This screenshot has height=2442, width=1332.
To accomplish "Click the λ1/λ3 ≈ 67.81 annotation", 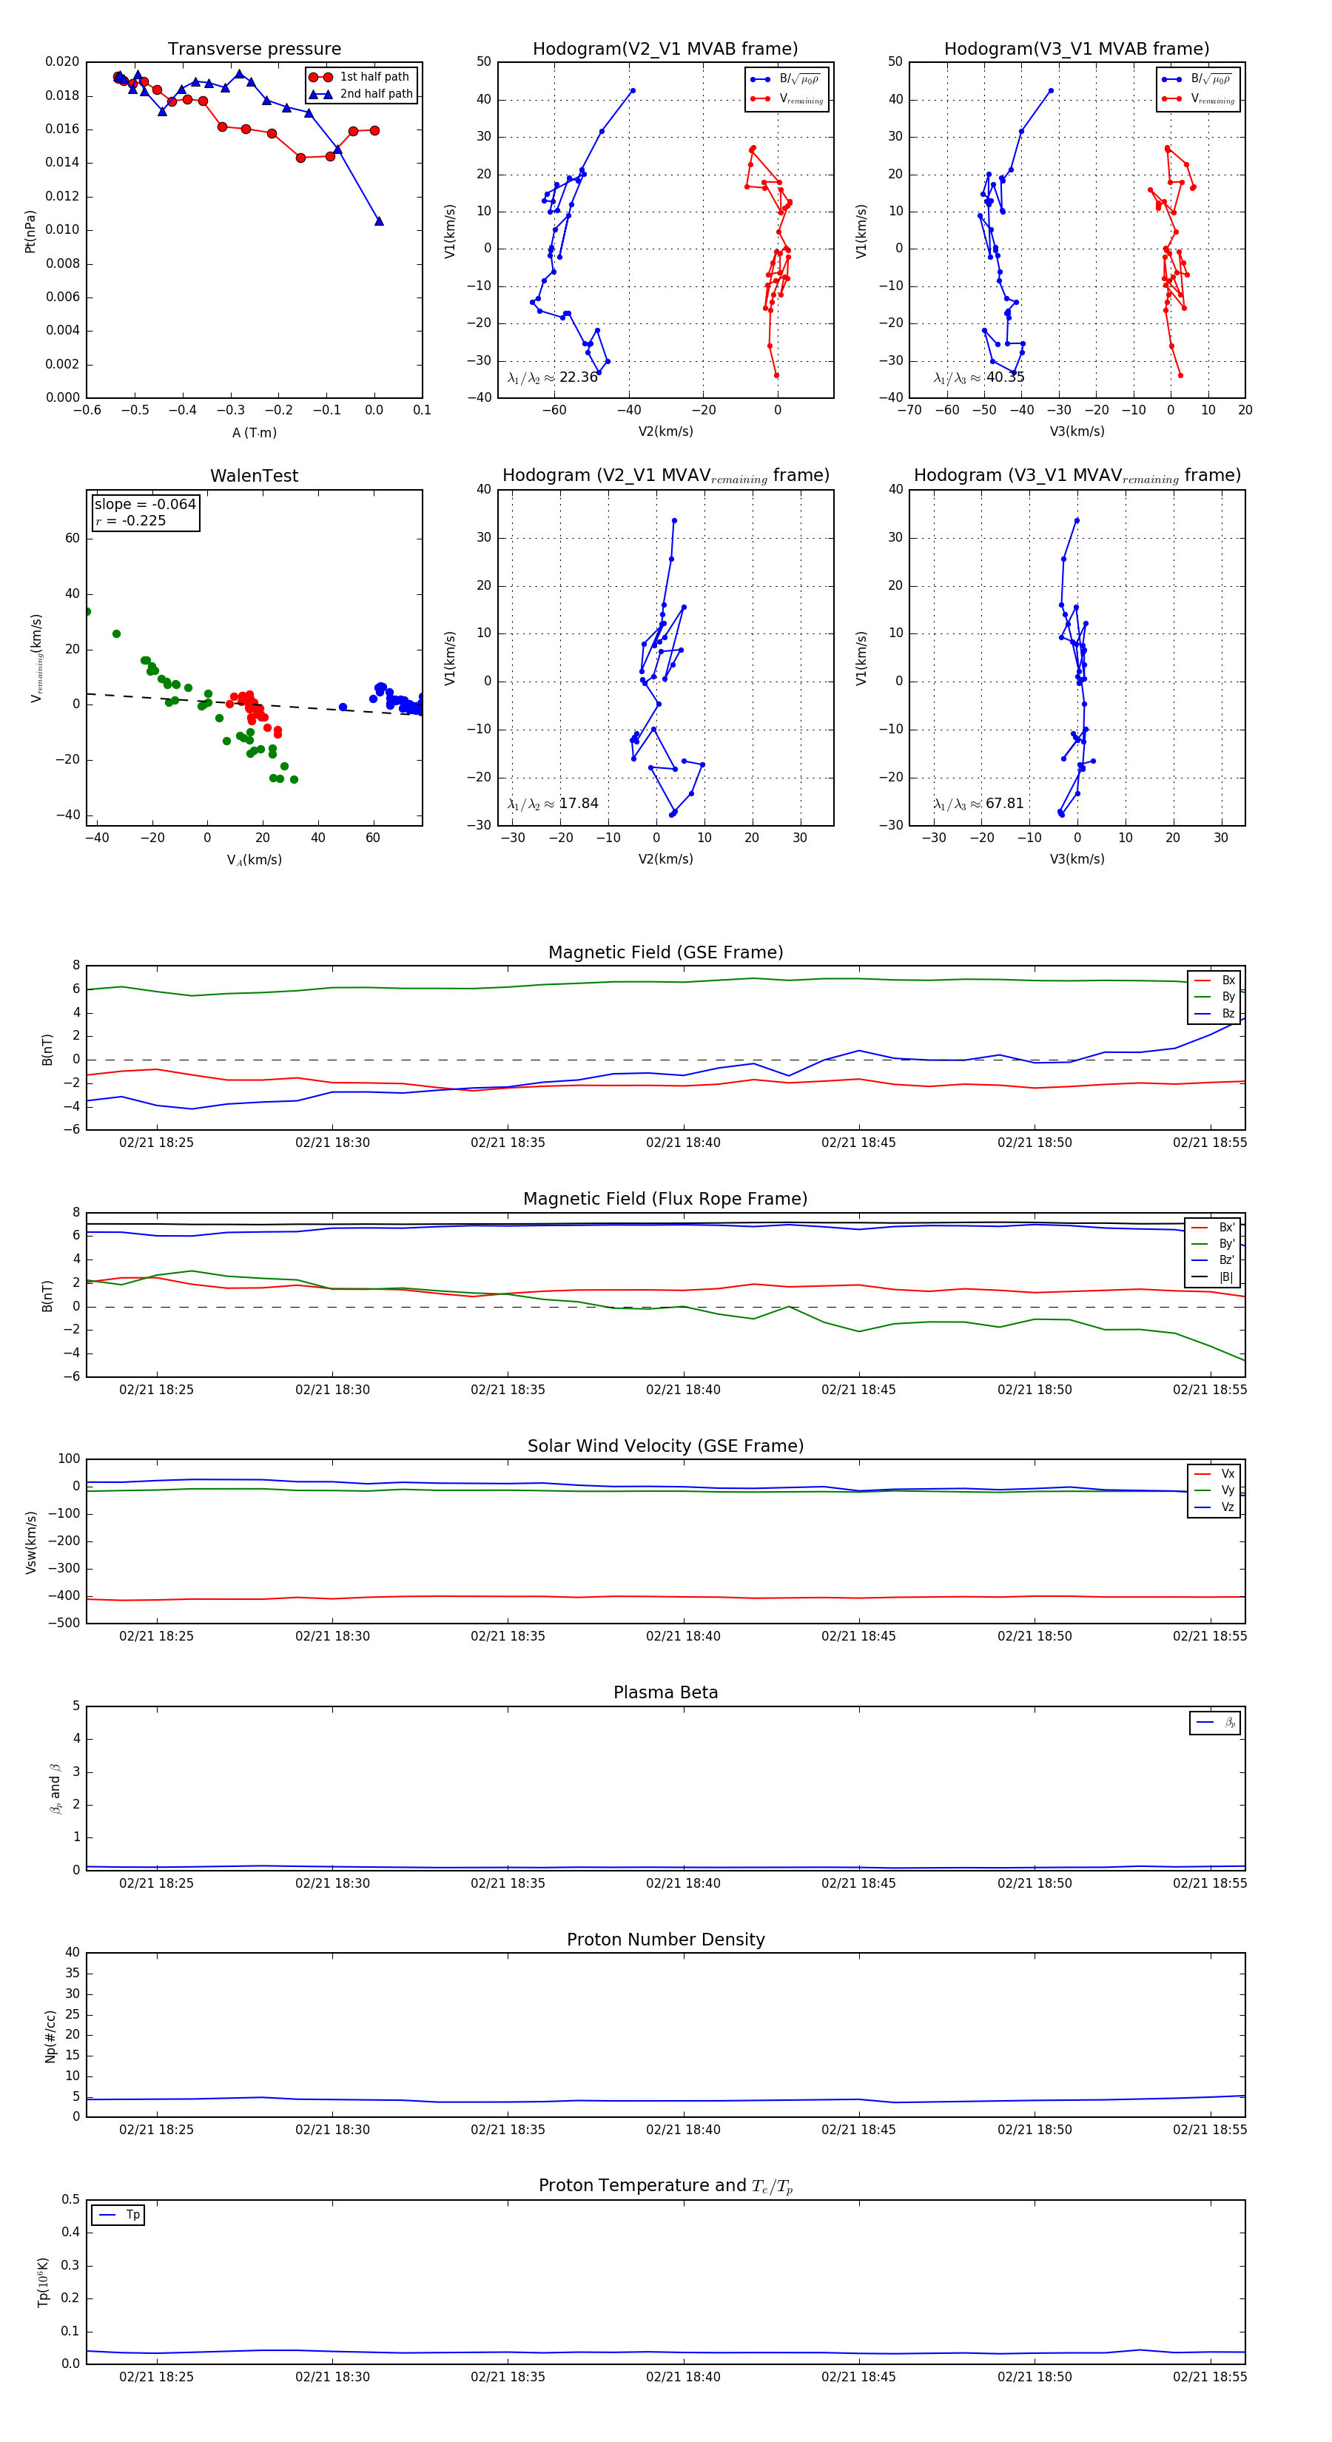I will pos(978,804).
